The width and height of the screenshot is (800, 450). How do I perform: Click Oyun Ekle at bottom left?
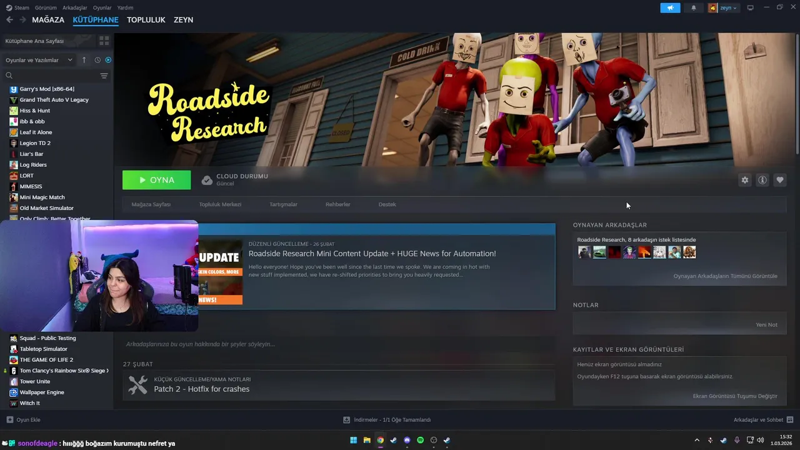[23, 420]
